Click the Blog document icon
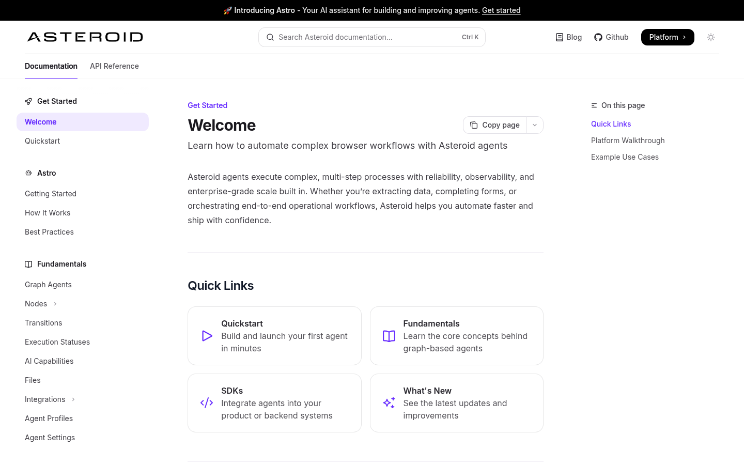The width and height of the screenshot is (744, 465). pos(559,37)
